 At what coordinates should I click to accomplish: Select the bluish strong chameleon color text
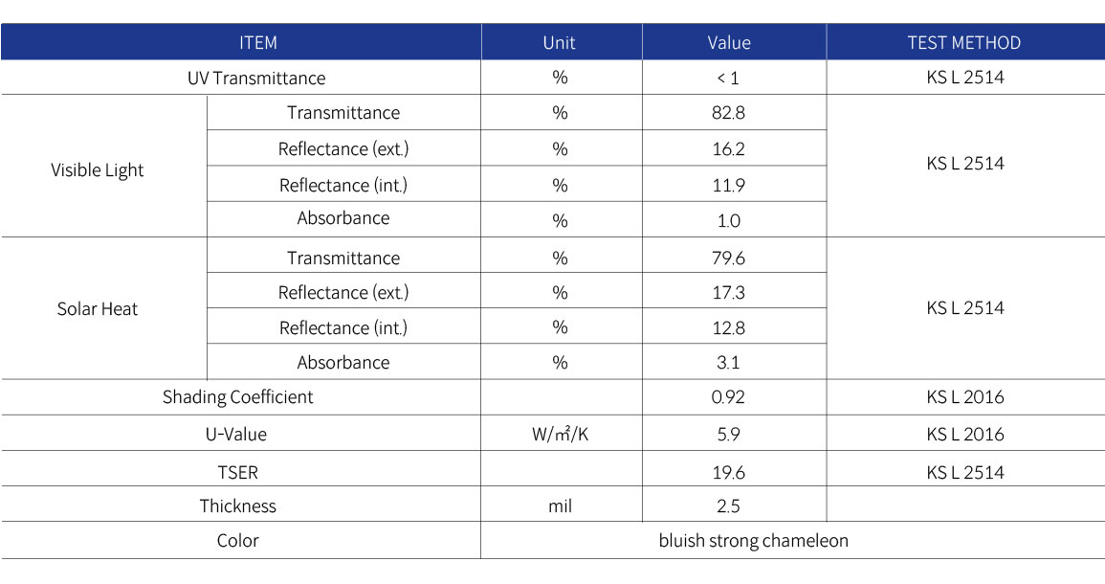[753, 541]
